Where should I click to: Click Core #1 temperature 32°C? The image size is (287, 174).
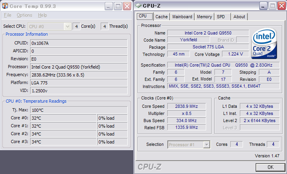[x=63, y=126]
